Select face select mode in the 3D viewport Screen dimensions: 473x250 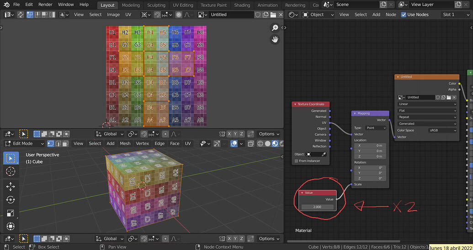(x=65, y=144)
